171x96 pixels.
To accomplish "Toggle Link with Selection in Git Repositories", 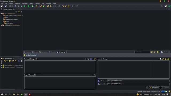I will point(15,61).
